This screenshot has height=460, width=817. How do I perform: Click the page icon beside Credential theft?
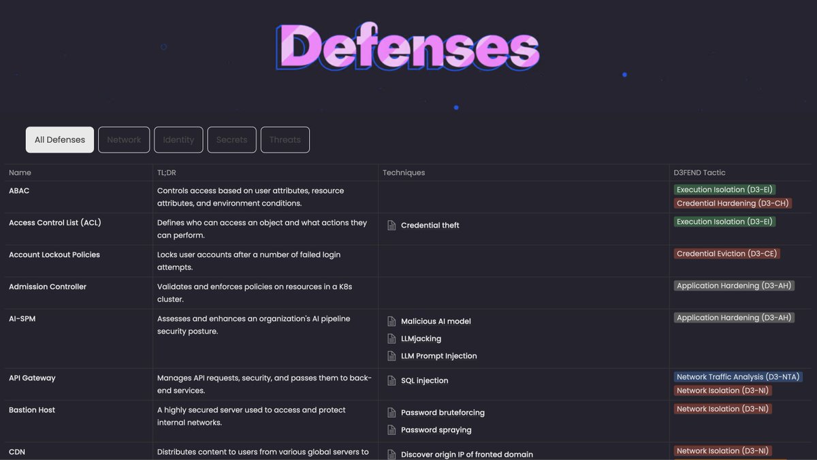click(x=391, y=225)
